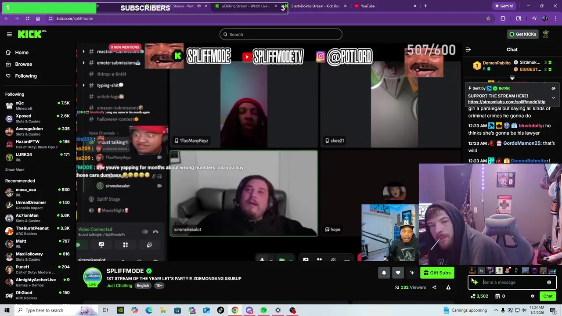Screen dimensions: 562x316
Task: Open the Kick hamburger menu
Action: coord(9,34)
